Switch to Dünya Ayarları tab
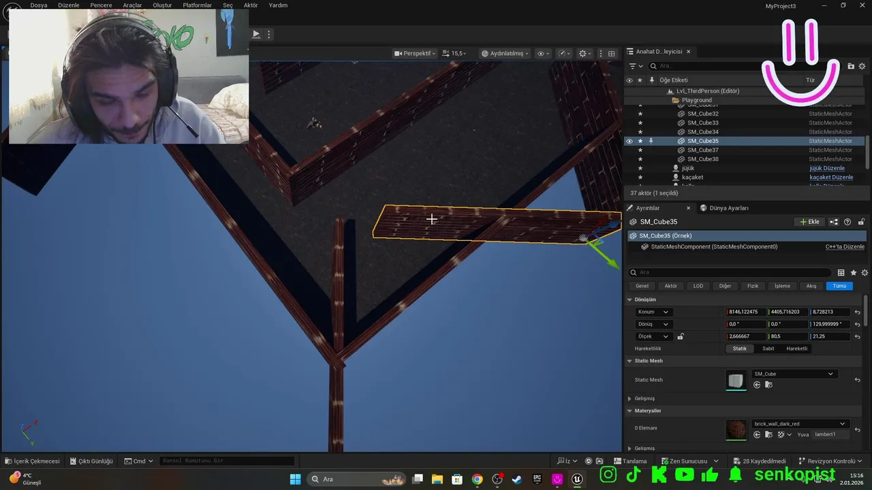 coord(724,208)
